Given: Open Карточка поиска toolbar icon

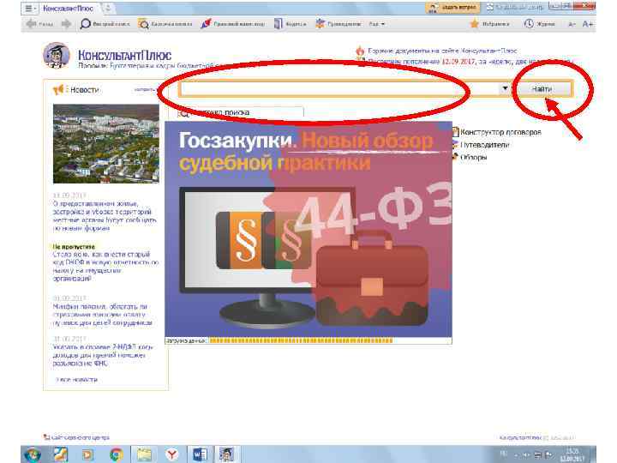Looking at the screenshot, I should [x=144, y=24].
